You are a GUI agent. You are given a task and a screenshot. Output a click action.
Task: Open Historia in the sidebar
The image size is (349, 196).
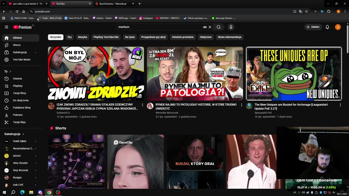pos(21,79)
